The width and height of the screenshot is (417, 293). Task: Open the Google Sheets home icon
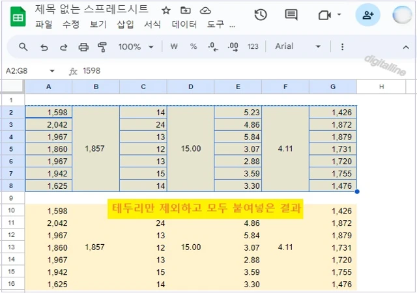[18, 17]
